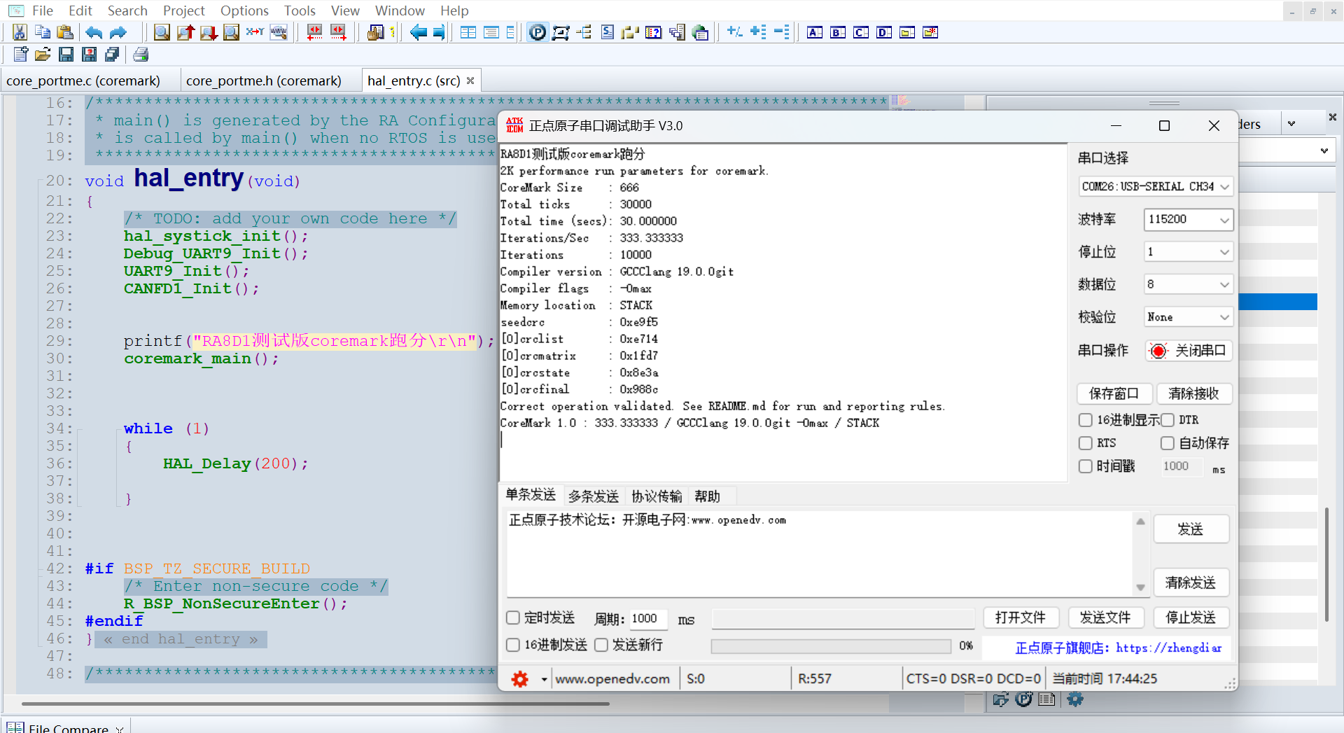Click the Print icon

[x=141, y=55]
